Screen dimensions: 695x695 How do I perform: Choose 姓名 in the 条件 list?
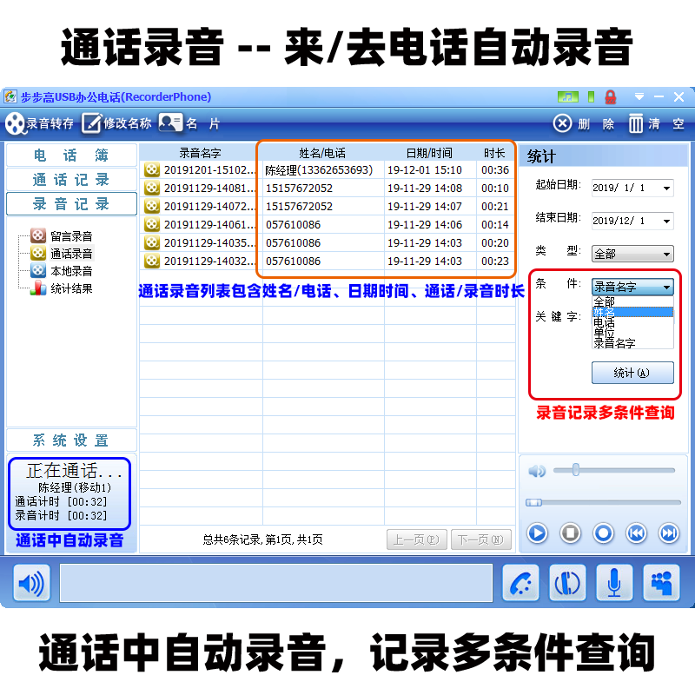click(632, 312)
